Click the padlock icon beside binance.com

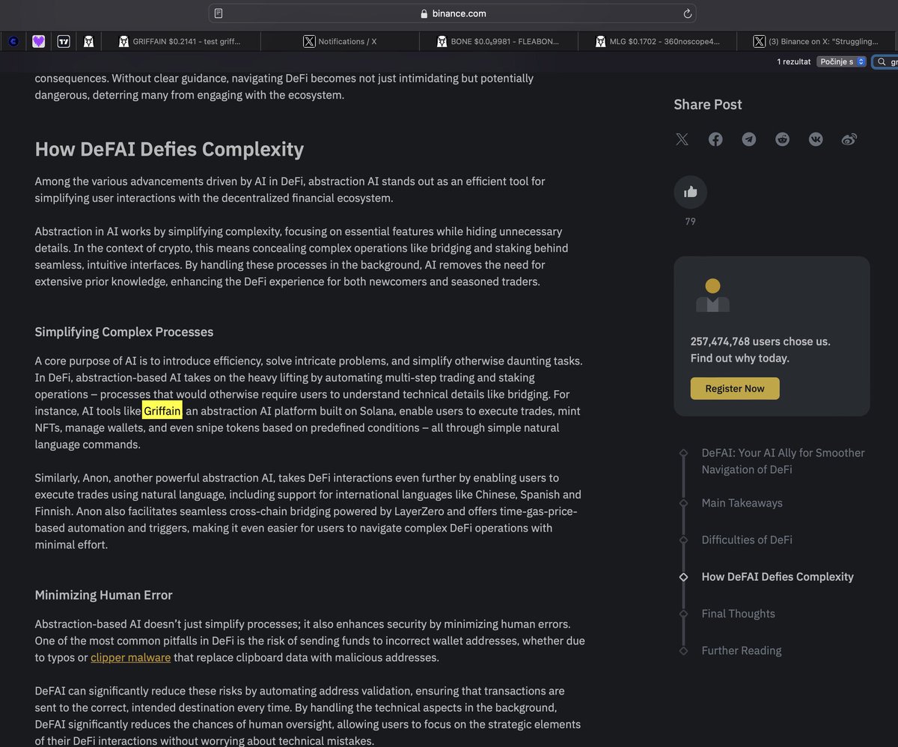(424, 13)
